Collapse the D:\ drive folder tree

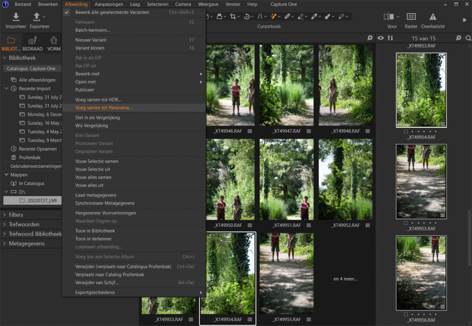6,192
